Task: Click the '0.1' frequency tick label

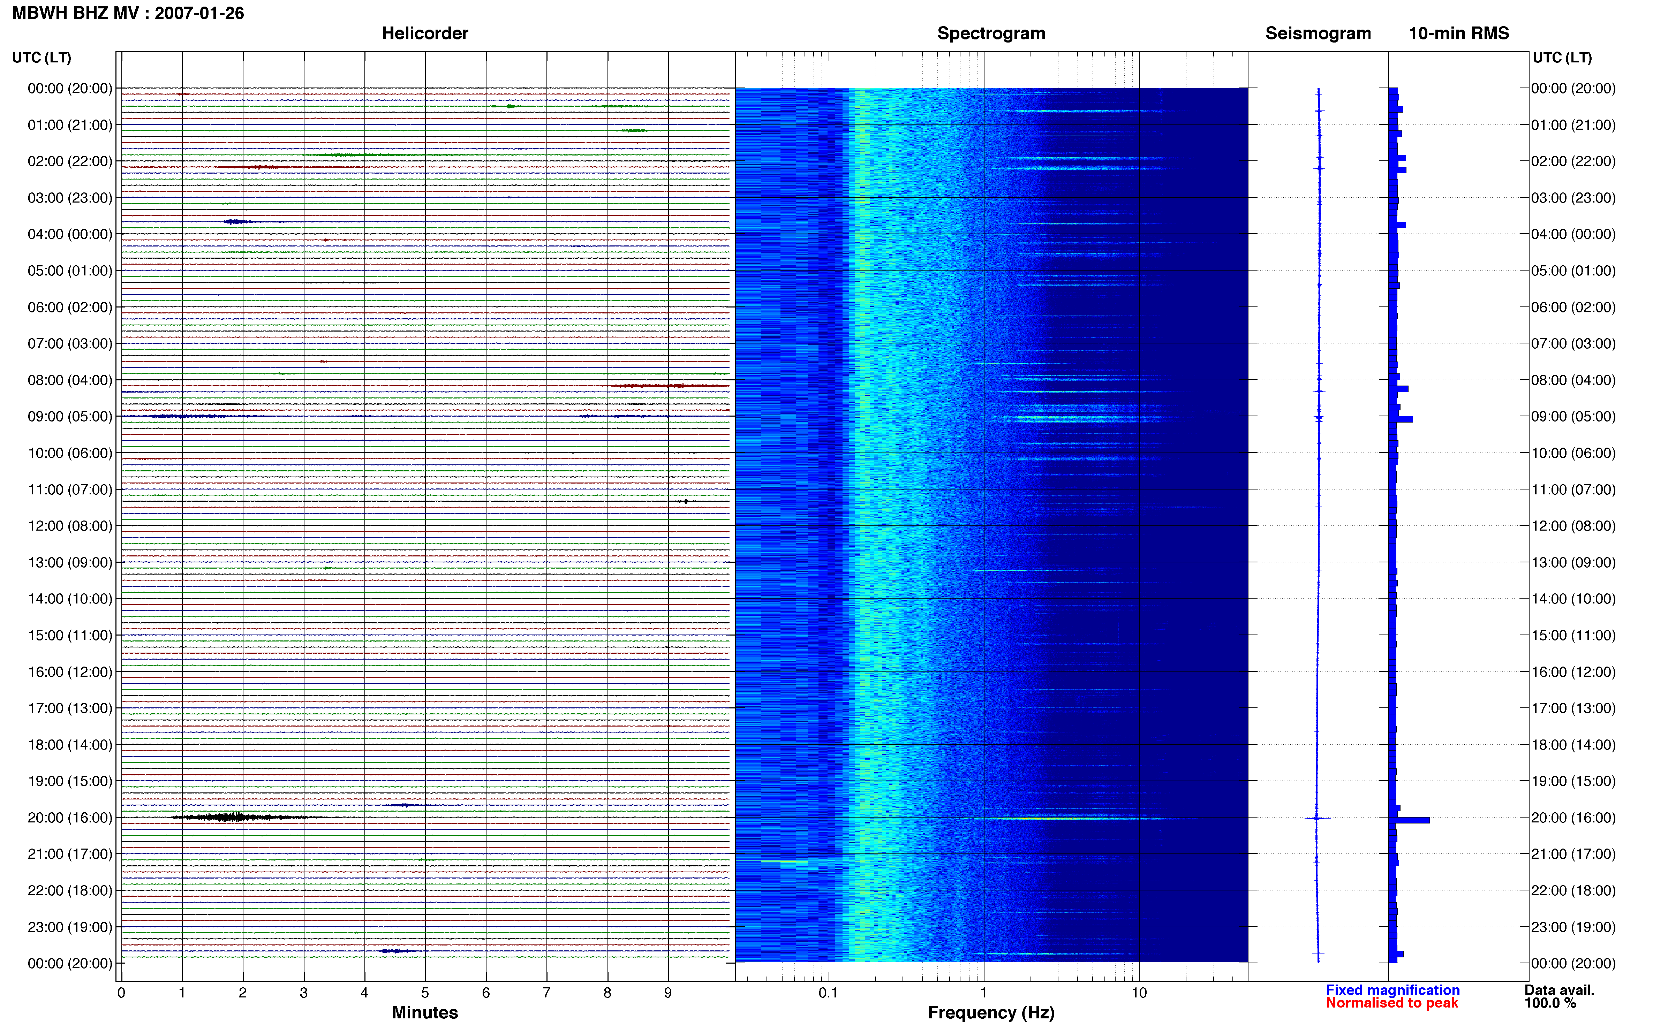Action: click(x=828, y=993)
